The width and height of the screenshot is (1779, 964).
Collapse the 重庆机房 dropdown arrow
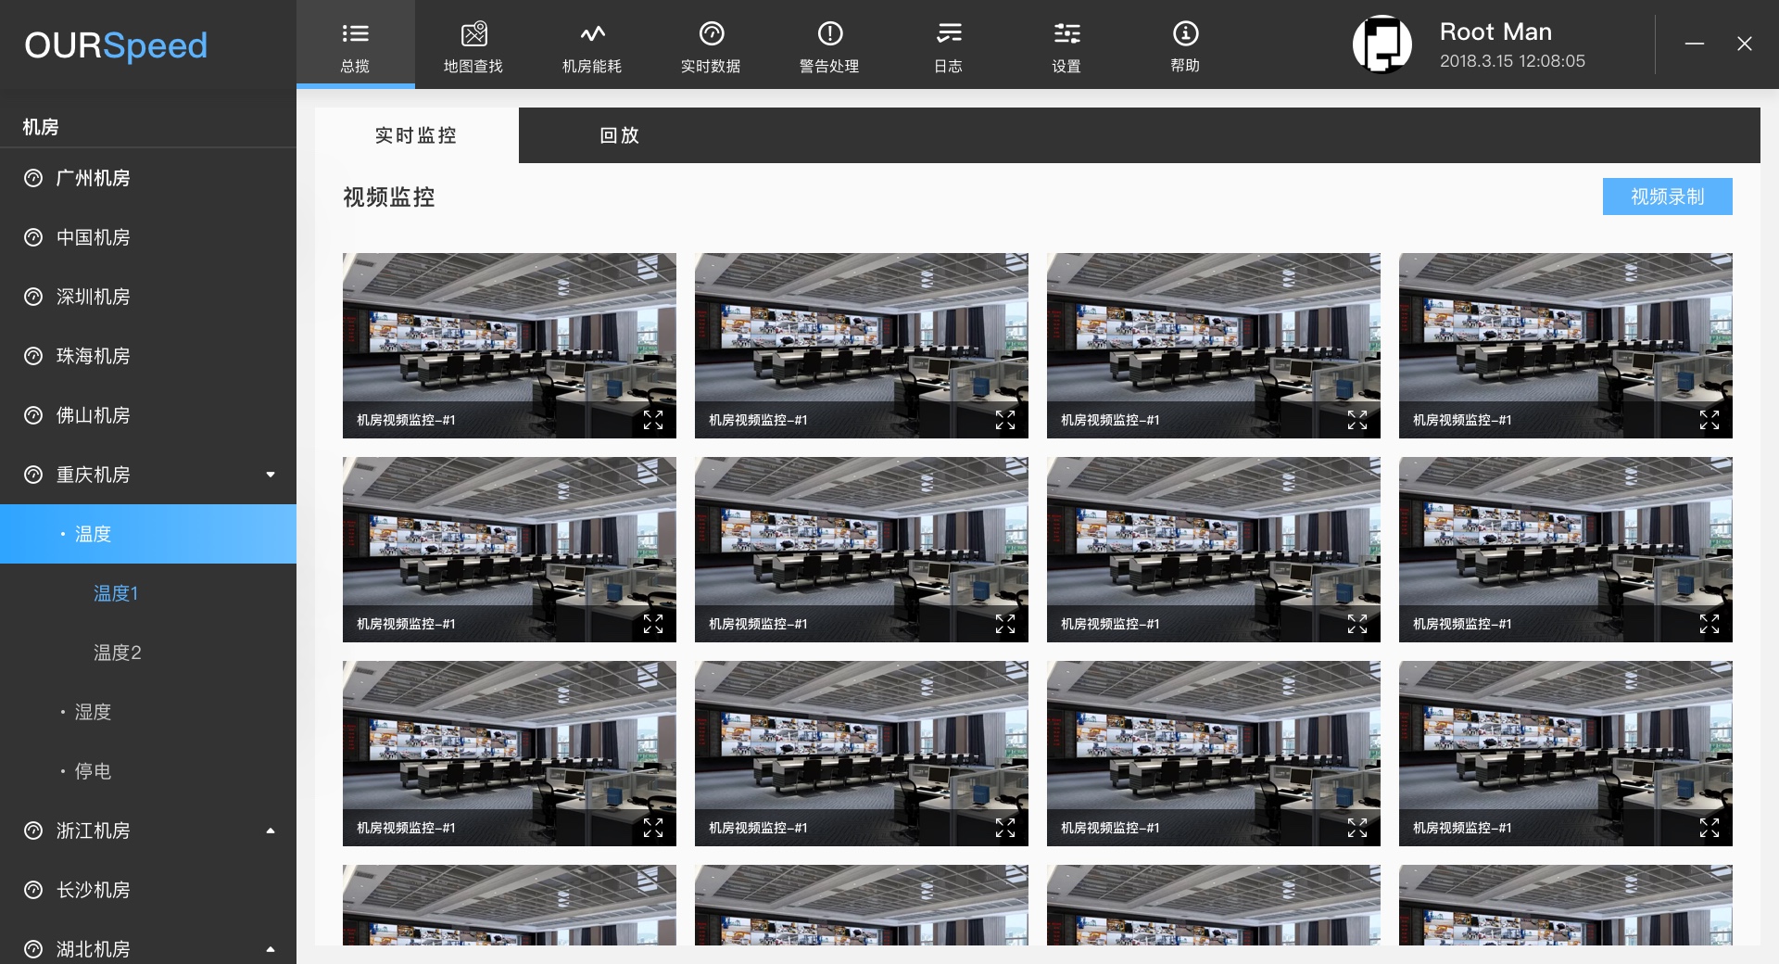click(x=271, y=475)
